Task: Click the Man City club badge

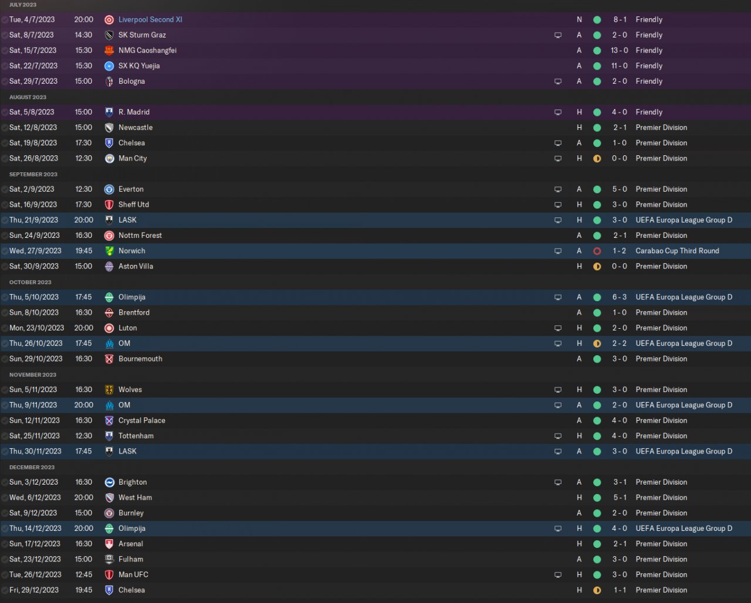Action: pyautogui.click(x=109, y=158)
